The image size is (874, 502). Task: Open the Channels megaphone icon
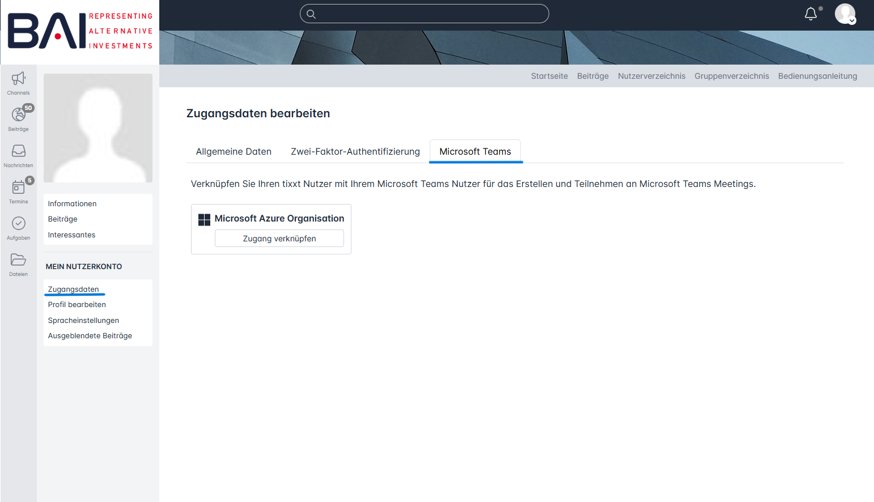(x=18, y=79)
